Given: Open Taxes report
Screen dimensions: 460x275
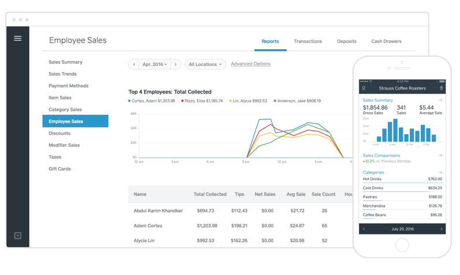Looking at the screenshot, I should [x=55, y=157].
